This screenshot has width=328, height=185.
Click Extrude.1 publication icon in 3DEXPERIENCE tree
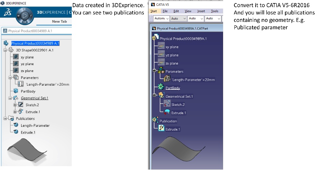(x=16, y=132)
